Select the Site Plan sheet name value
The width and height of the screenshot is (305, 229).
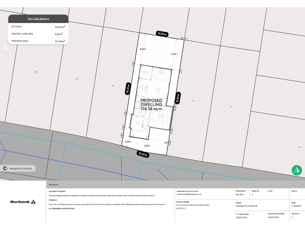point(240,195)
